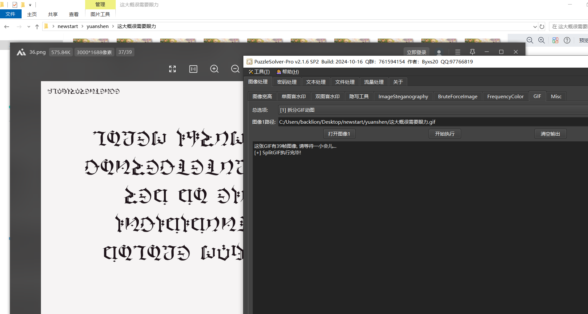
Task: Toggle the checkmark properties icon in title bar
Action: 15,5
